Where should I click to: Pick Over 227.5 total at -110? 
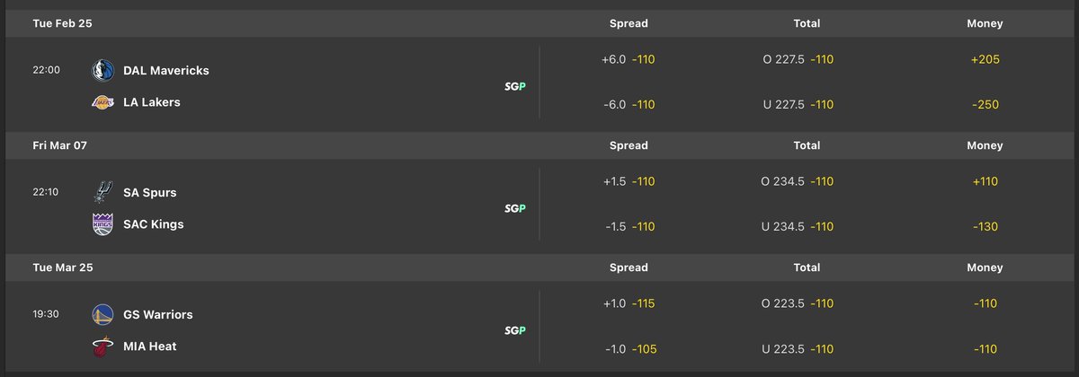pos(798,59)
